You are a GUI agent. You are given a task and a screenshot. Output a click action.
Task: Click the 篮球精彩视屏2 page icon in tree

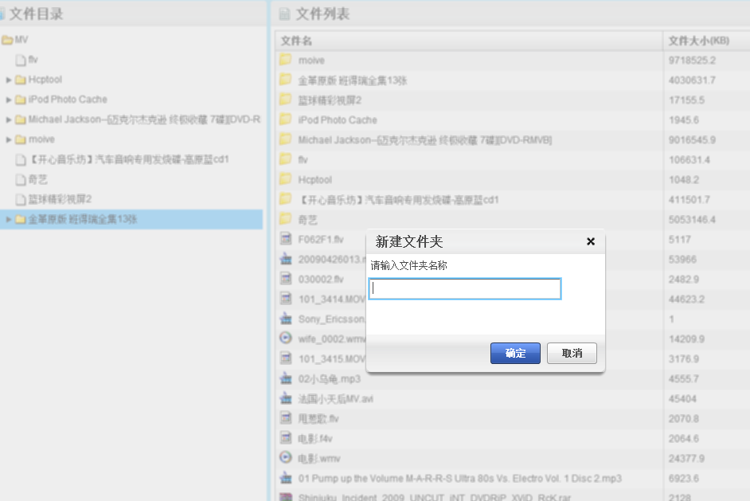[x=21, y=199]
